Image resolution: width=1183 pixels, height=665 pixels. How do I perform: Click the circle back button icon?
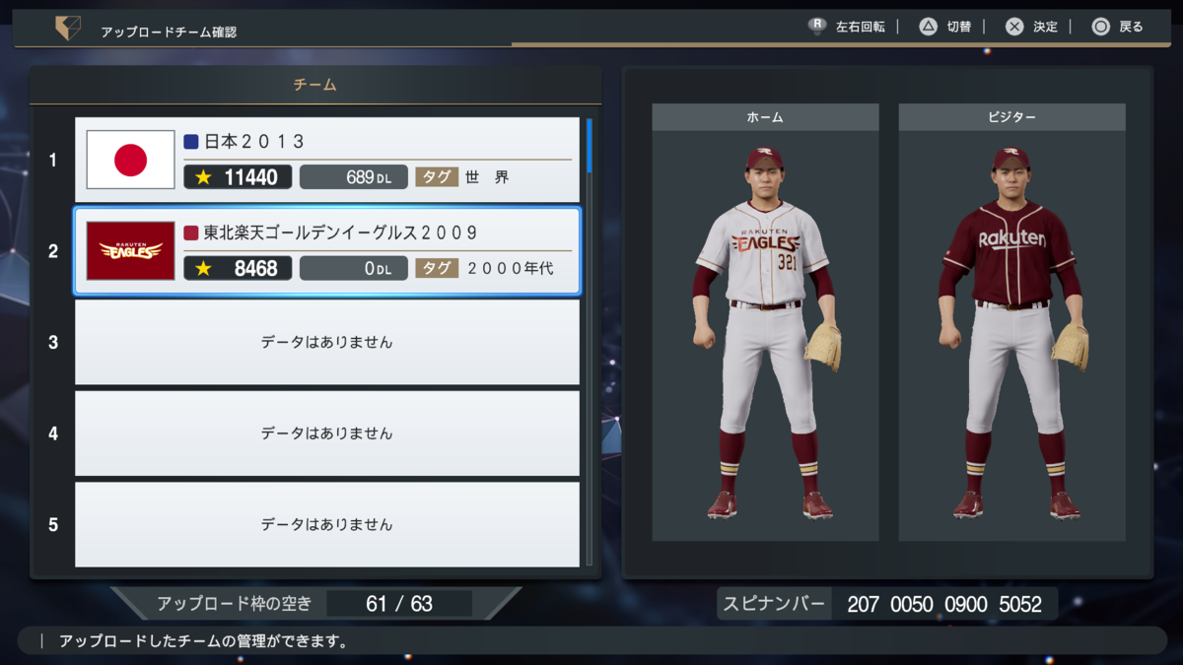click(x=1101, y=27)
